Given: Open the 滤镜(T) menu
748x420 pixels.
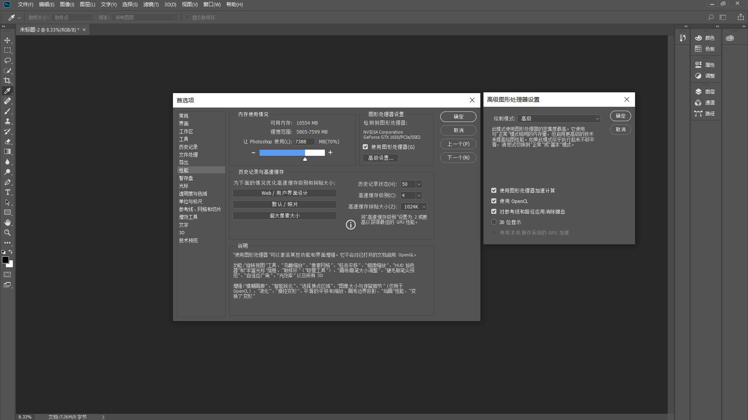Looking at the screenshot, I should tap(151, 4).
